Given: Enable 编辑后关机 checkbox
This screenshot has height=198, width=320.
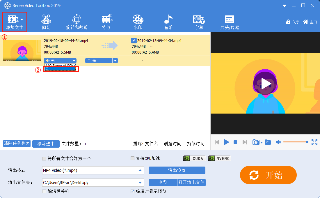Looking at the screenshot, I should coord(44,192).
